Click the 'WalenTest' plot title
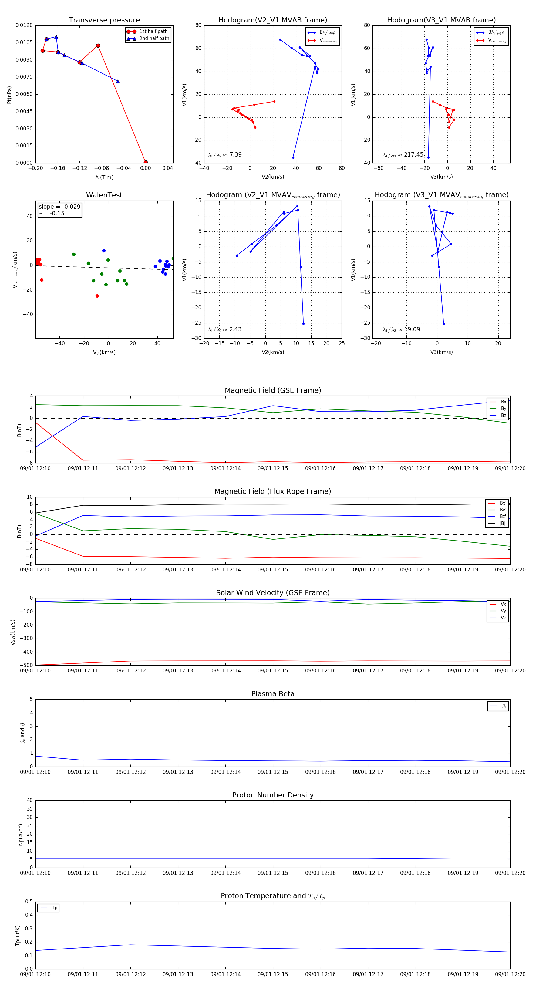 pos(104,195)
